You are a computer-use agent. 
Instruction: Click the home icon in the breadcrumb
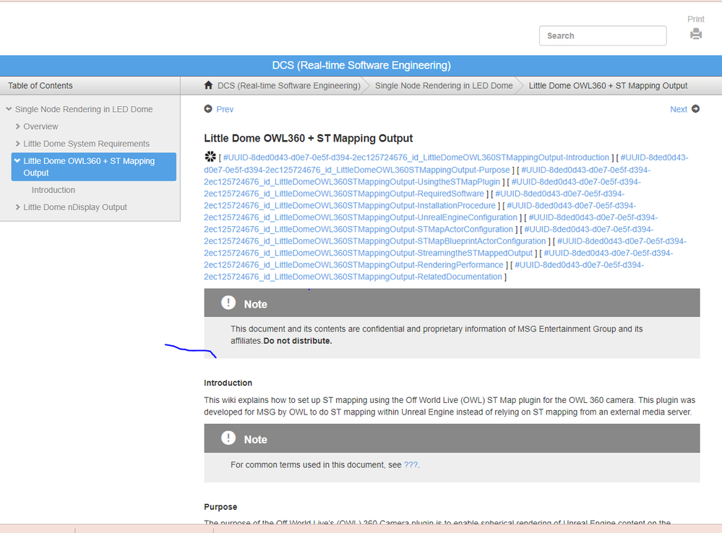pos(209,85)
